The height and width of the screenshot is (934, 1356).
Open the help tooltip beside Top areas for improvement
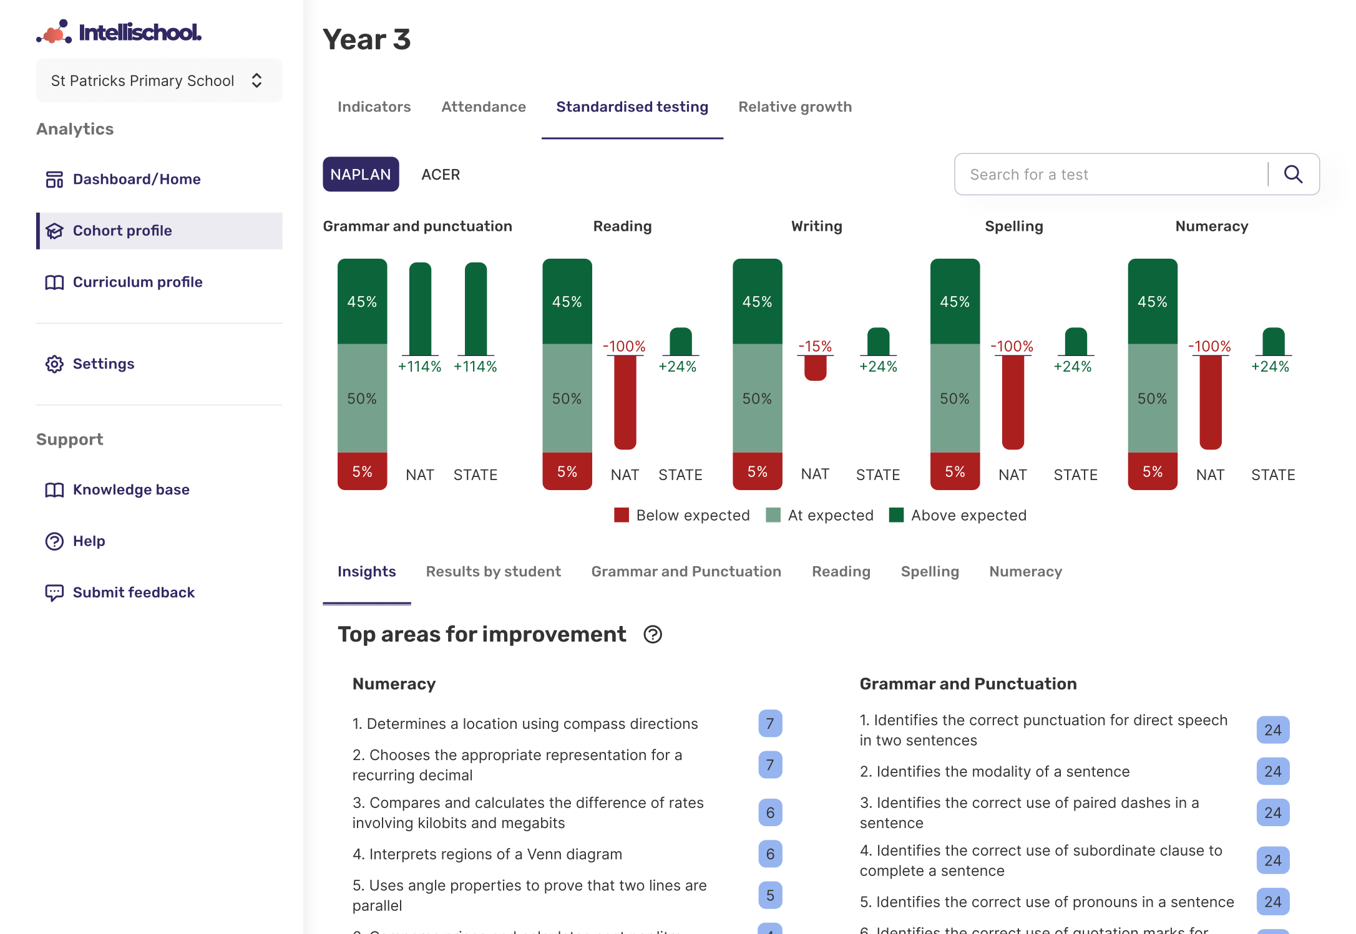click(653, 635)
